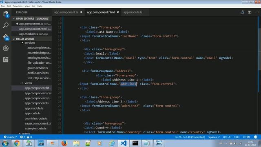
Task: Click the warnings count in status bar
Action: pos(29,137)
